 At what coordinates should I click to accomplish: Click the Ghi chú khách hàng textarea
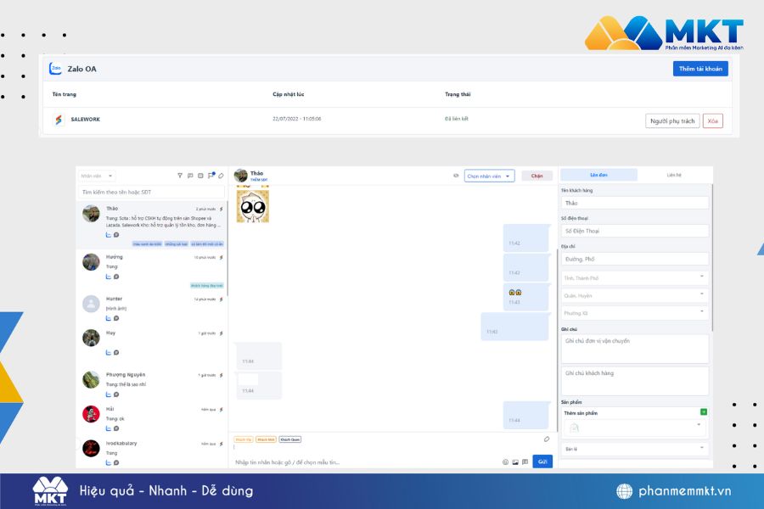(635, 381)
